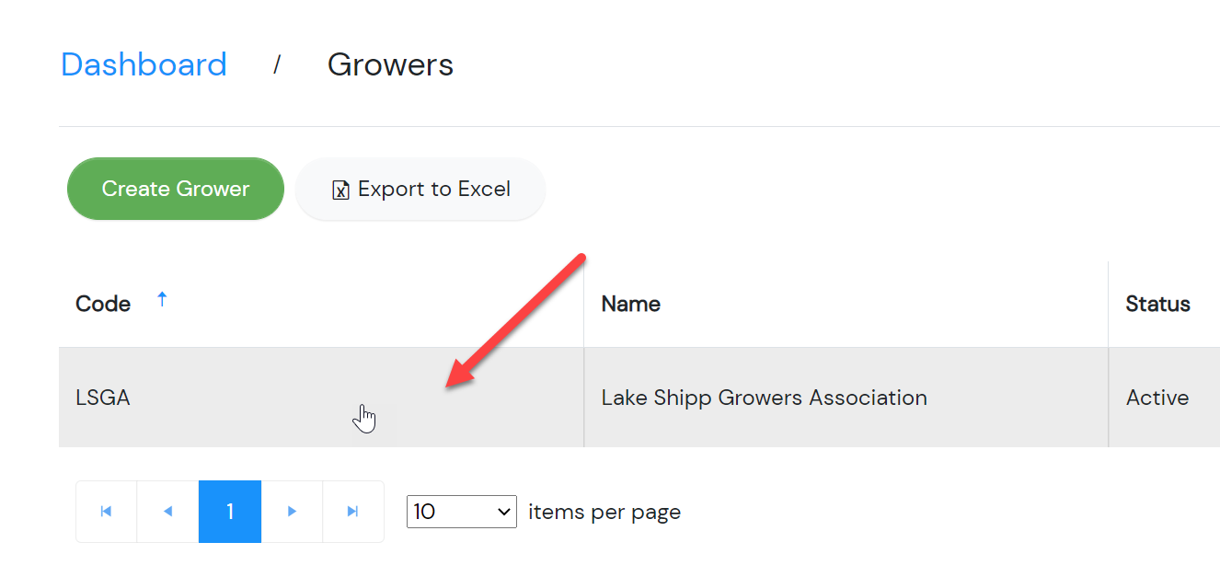Sort by Status column header

(x=1157, y=304)
